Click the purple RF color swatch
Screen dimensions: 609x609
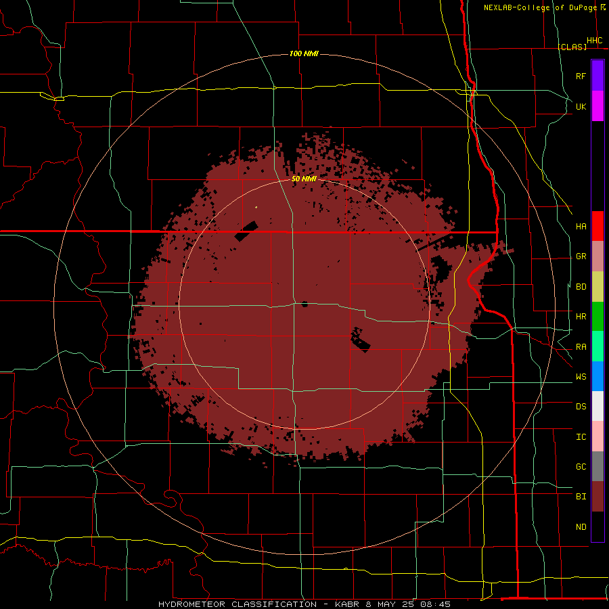tap(597, 76)
